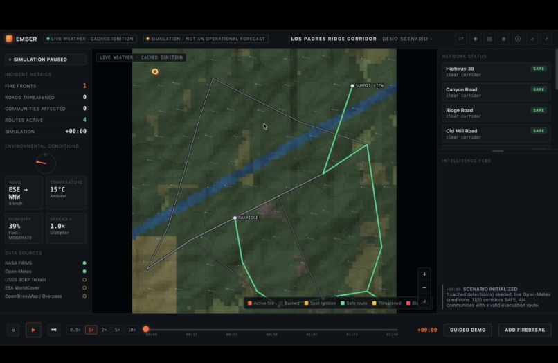The height and width of the screenshot is (363, 558).
Task: Click the Simulation +00:00 elapsed value
Action: [75, 131]
